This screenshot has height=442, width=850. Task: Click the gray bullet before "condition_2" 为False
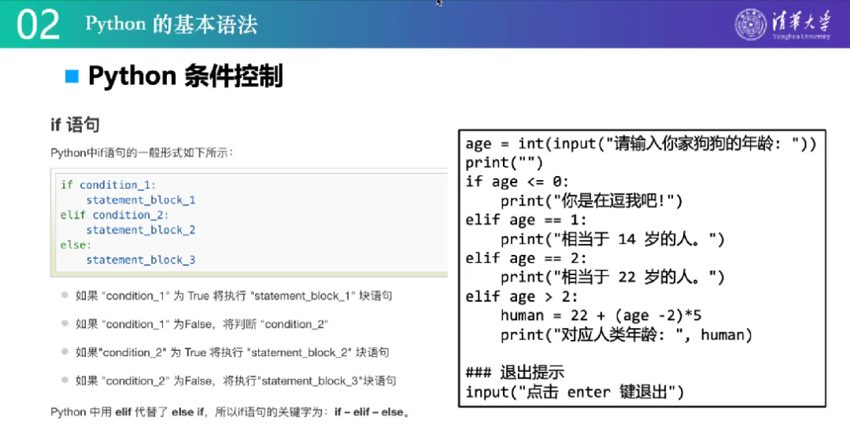65,381
